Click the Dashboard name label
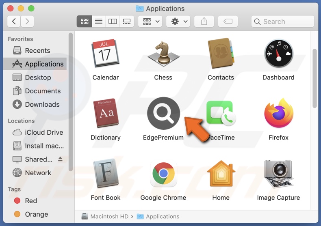This screenshot has width=321, height=226. (278, 77)
